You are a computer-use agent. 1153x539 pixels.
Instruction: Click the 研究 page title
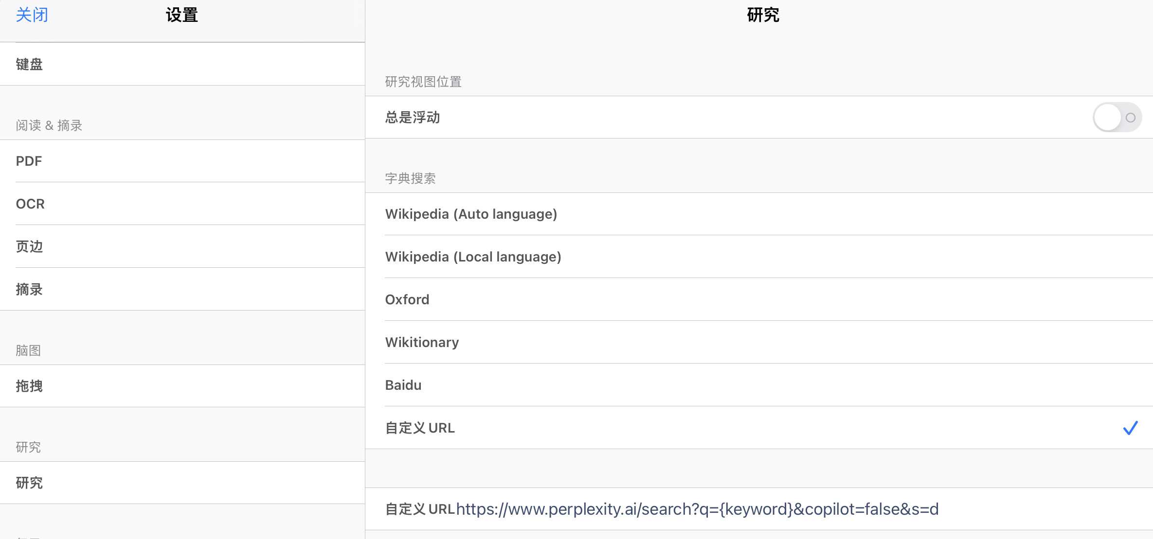pyautogui.click(x=763, y=15)
